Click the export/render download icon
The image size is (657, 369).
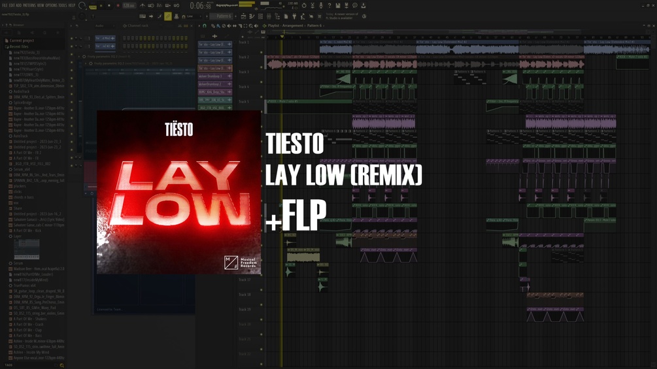[363, 5]
